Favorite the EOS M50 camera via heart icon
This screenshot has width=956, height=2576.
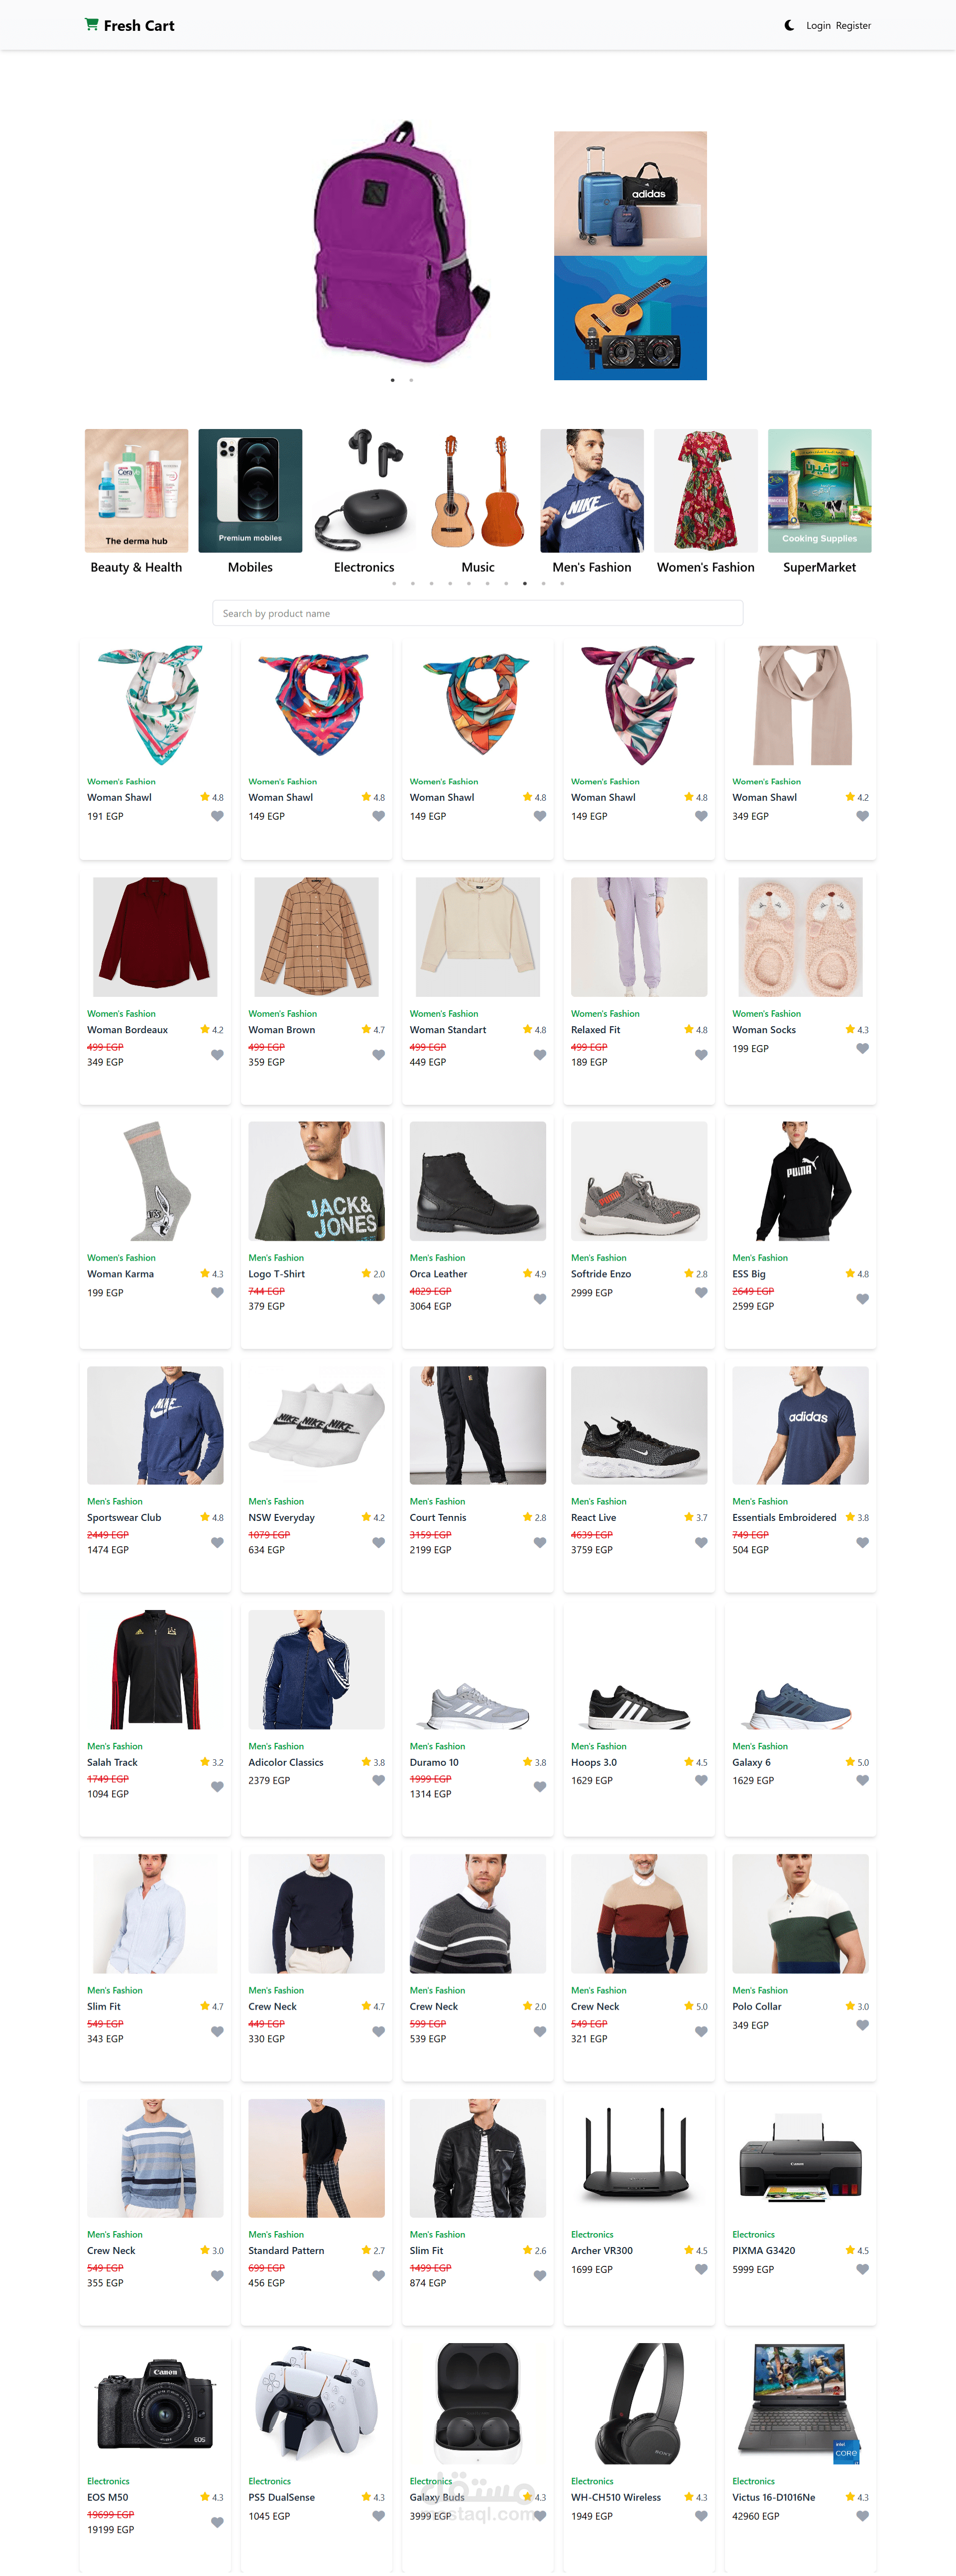217,2522
